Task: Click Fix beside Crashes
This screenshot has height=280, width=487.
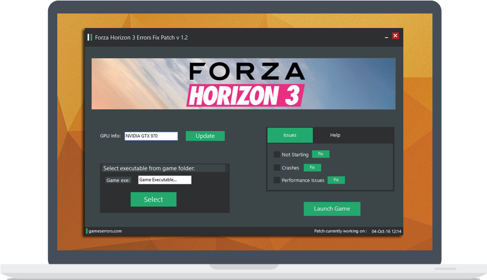Action: click(x=312, y=167)
